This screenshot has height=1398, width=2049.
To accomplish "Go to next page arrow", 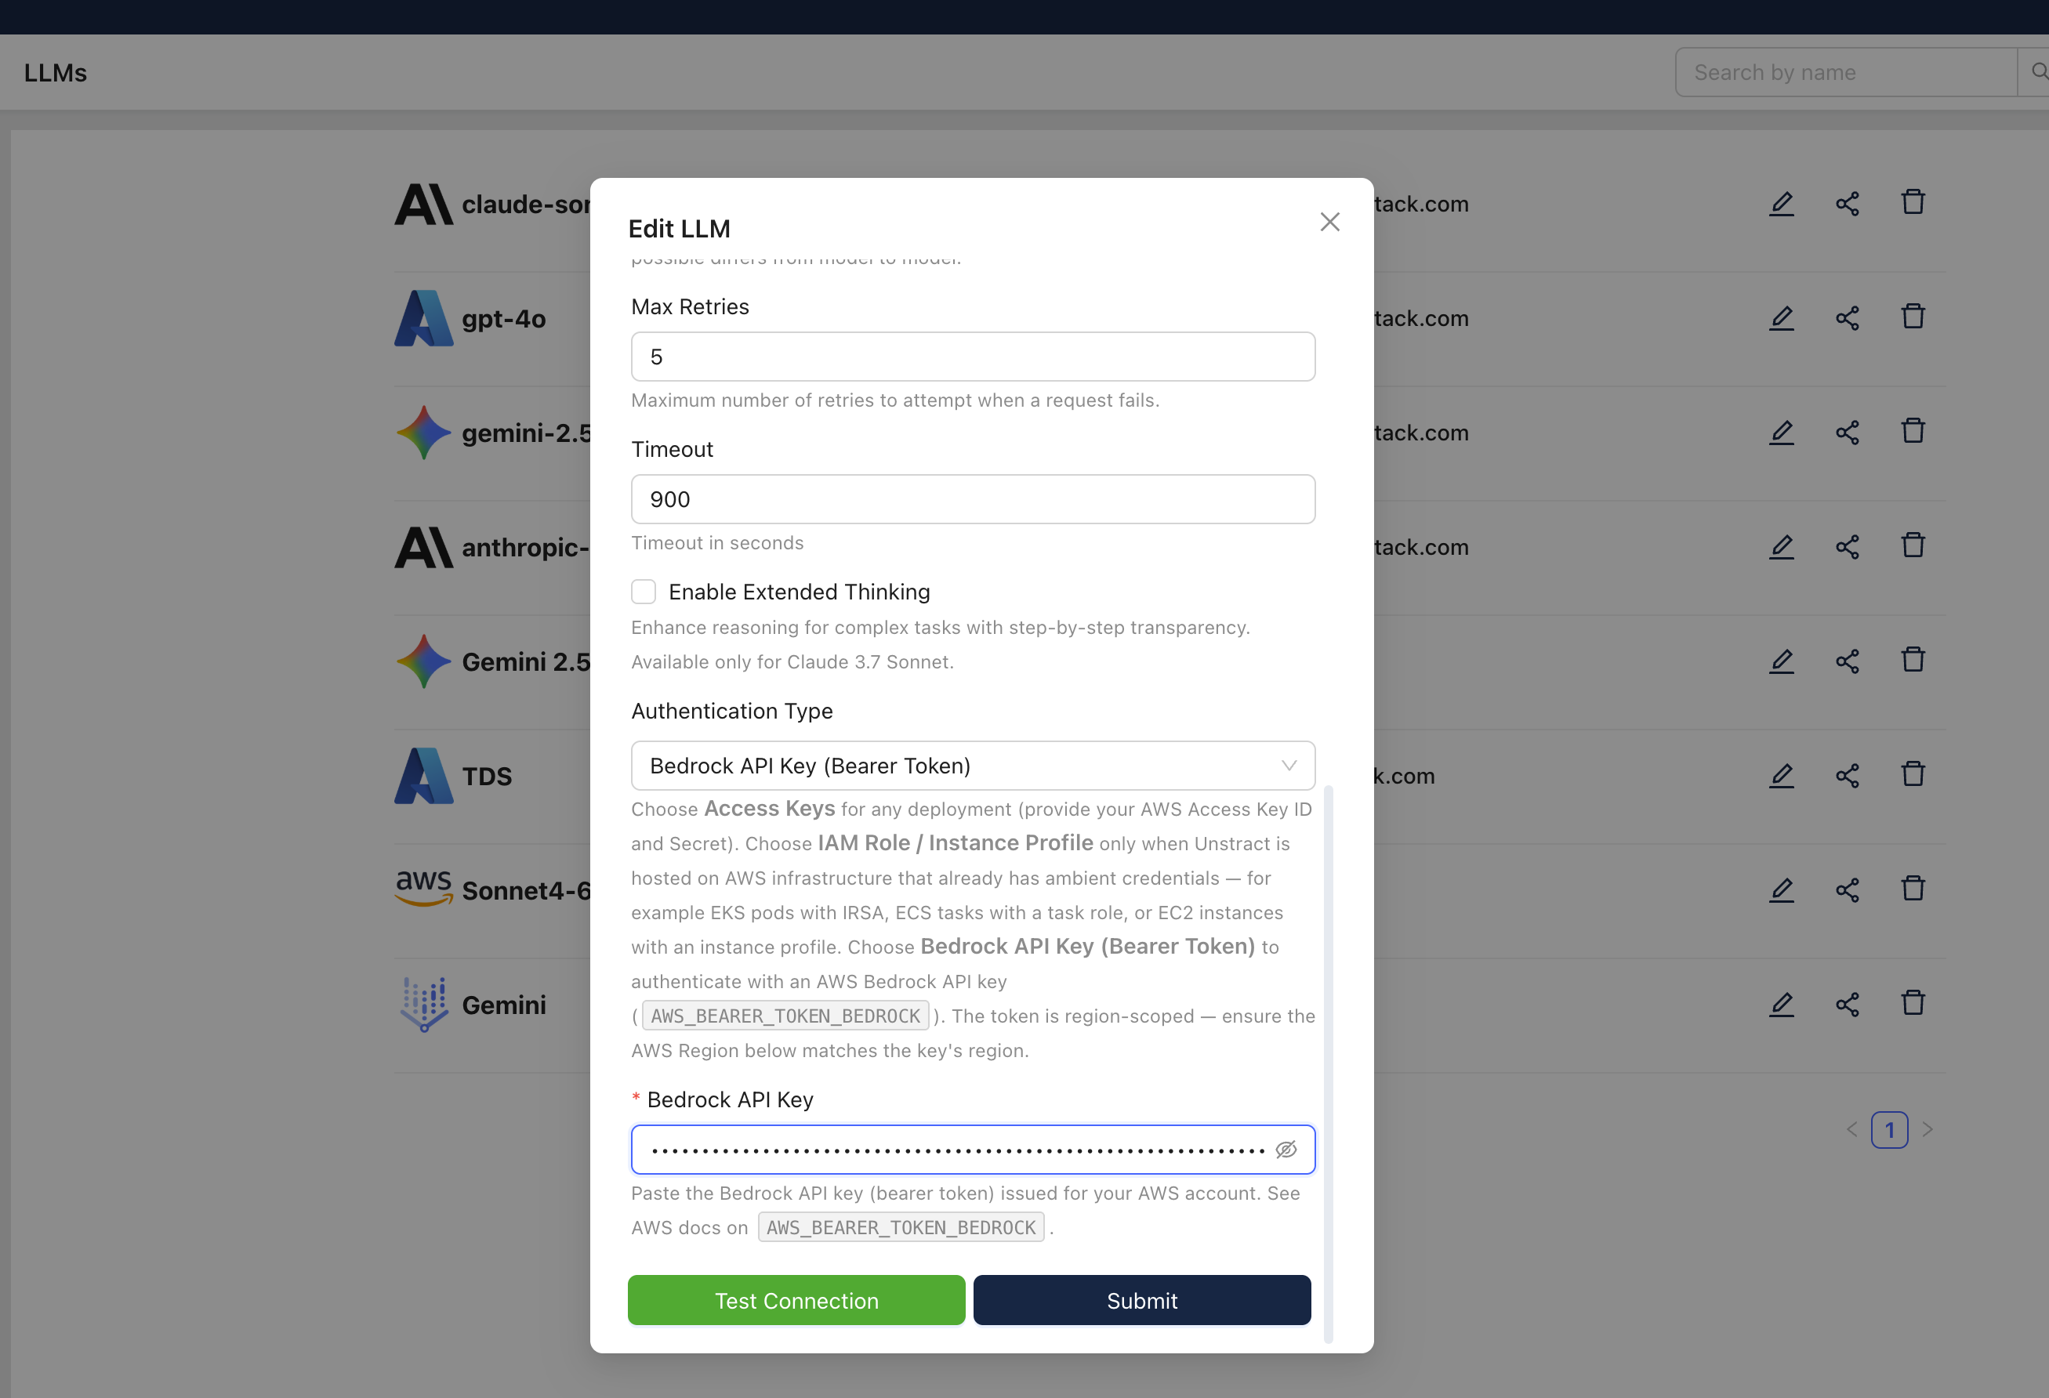I will pos(1928,1130).
